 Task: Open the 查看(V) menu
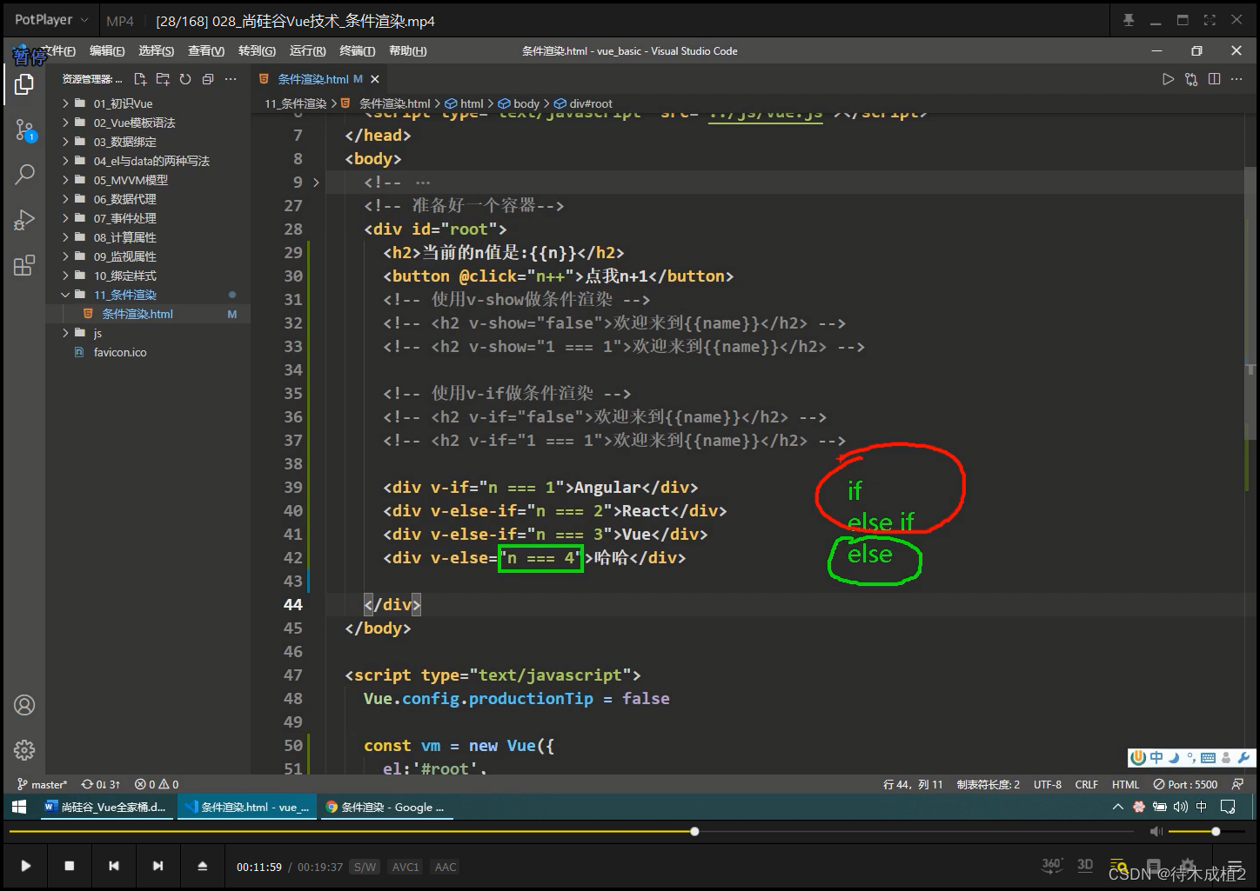[x=206, y=51]
